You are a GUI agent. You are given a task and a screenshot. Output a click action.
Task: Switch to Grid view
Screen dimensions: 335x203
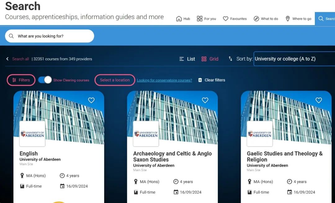210,59
